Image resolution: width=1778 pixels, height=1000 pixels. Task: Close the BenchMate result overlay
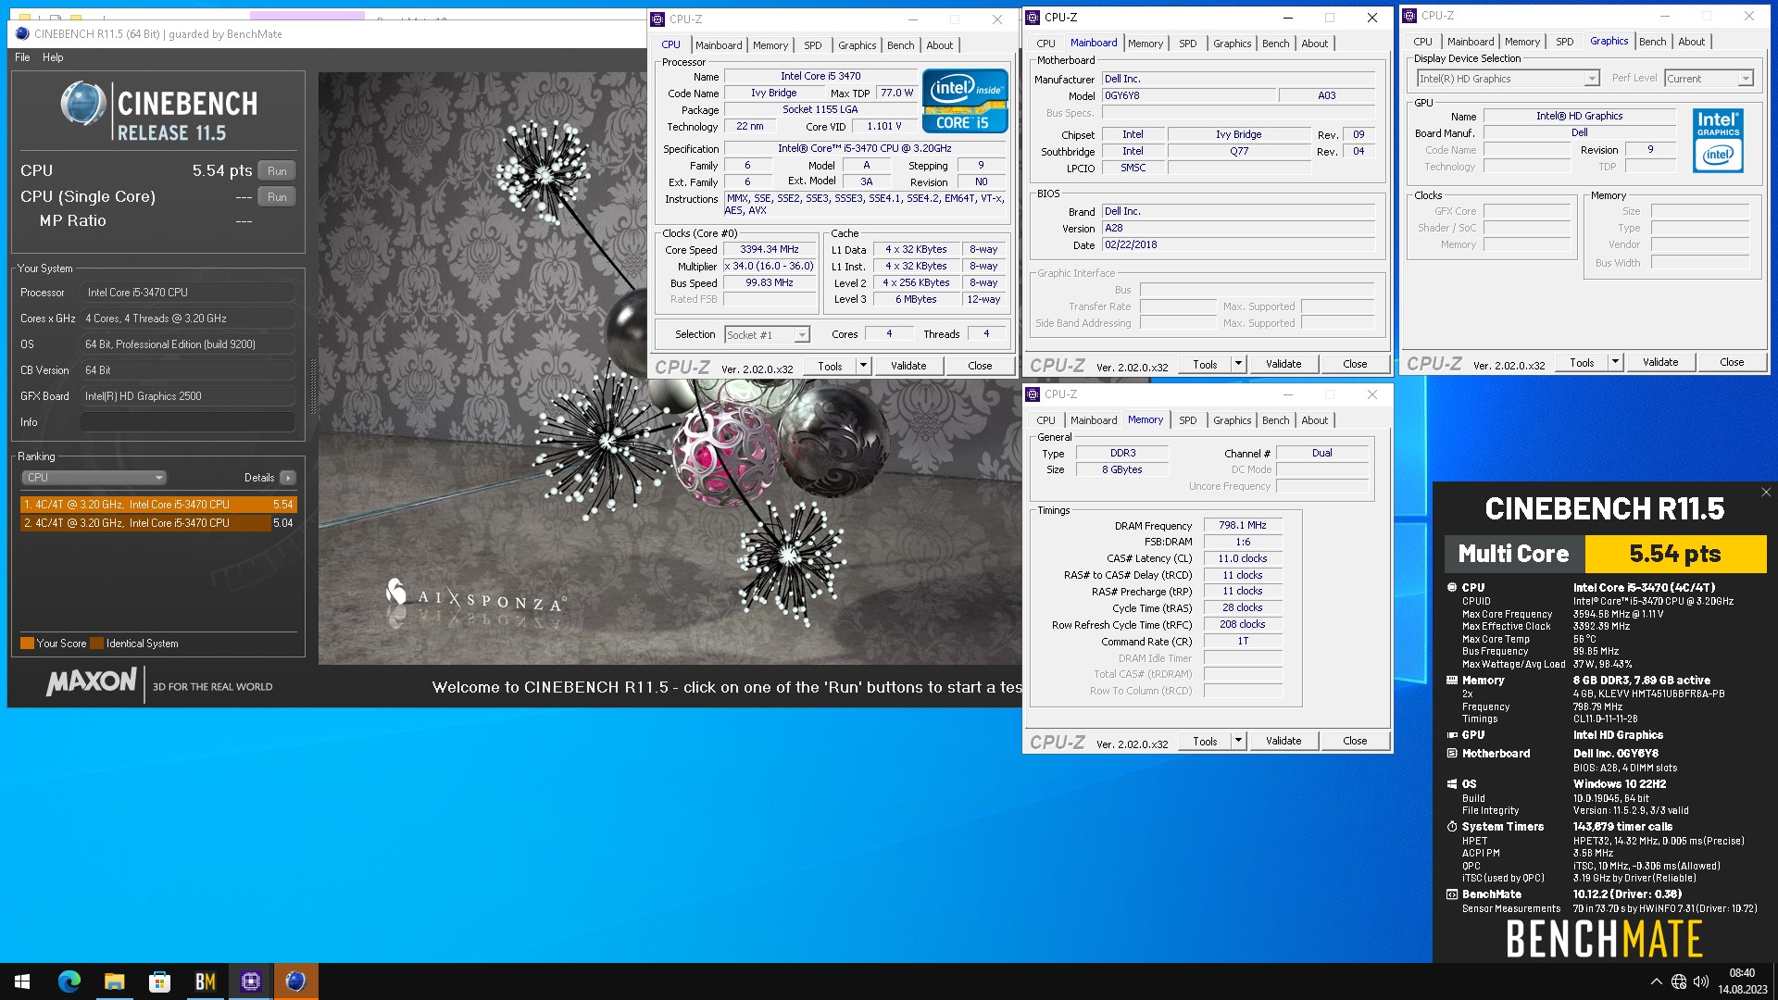1765,492
